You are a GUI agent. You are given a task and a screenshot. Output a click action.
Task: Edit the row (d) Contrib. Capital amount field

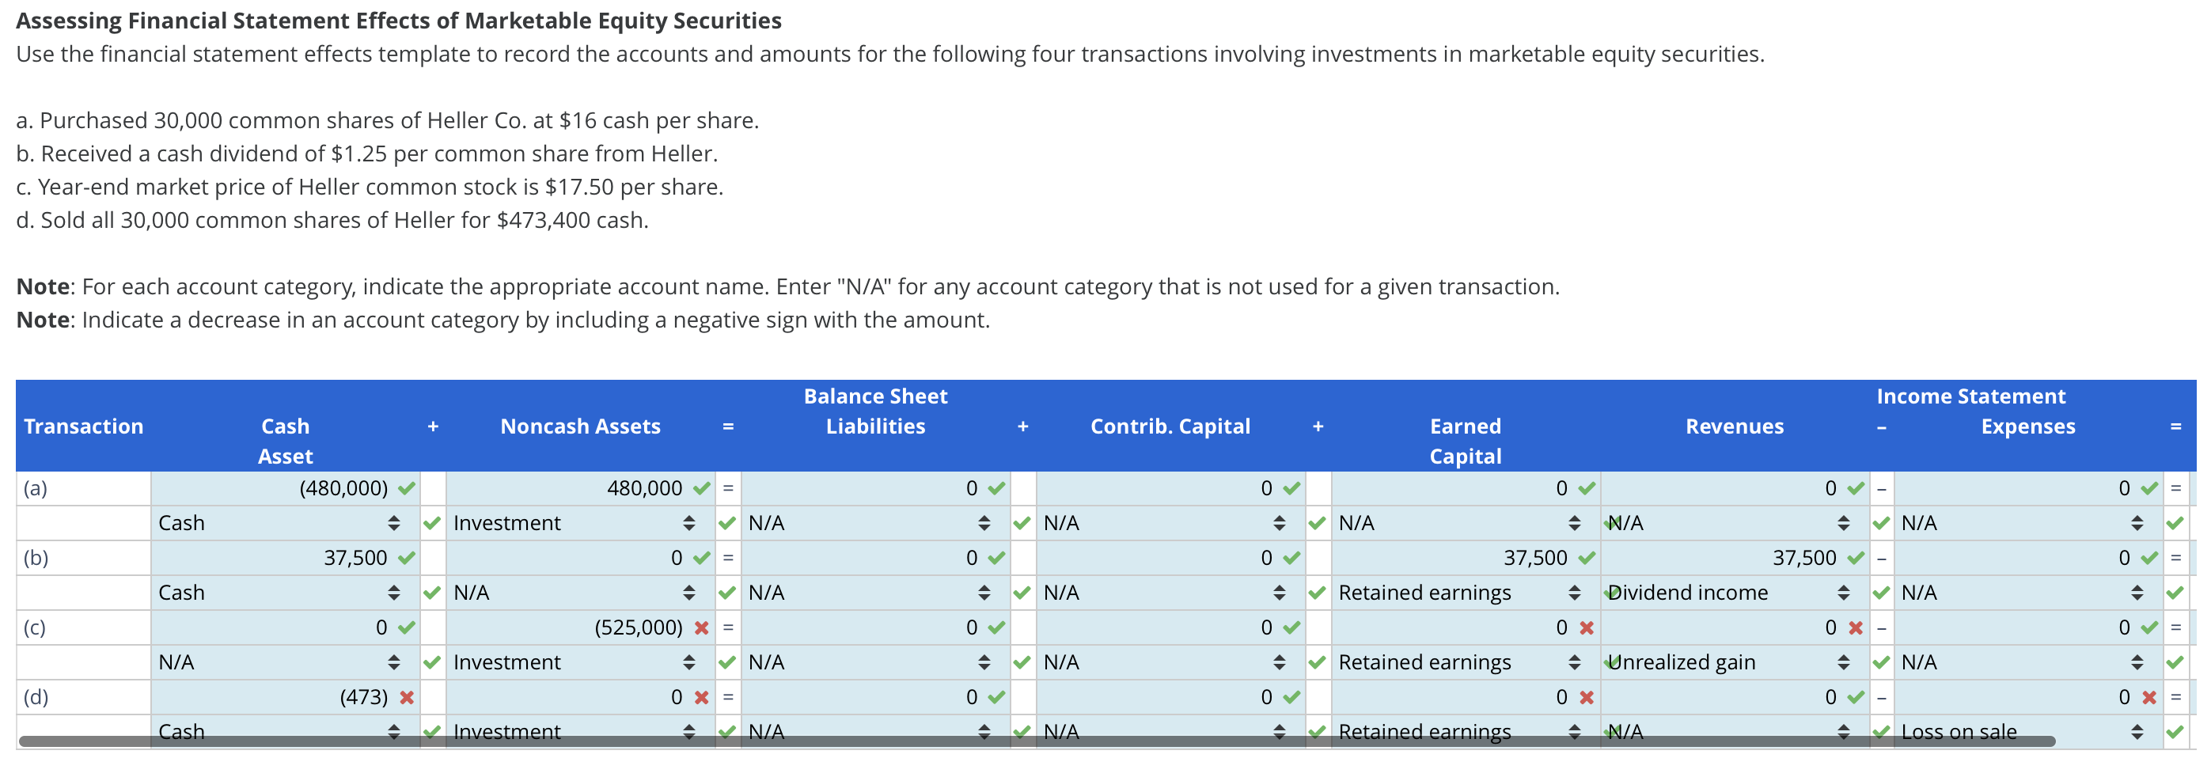(1170, 697)
